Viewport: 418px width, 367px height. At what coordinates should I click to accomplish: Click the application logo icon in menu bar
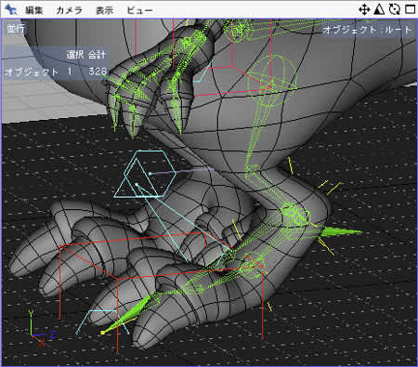click(x=10, y=9)
